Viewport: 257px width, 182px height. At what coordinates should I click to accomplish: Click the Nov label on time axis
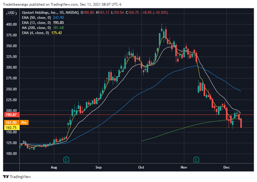pos(184,167)
